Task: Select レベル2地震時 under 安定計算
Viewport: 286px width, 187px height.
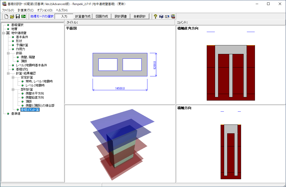Action: tap(35, 85)
